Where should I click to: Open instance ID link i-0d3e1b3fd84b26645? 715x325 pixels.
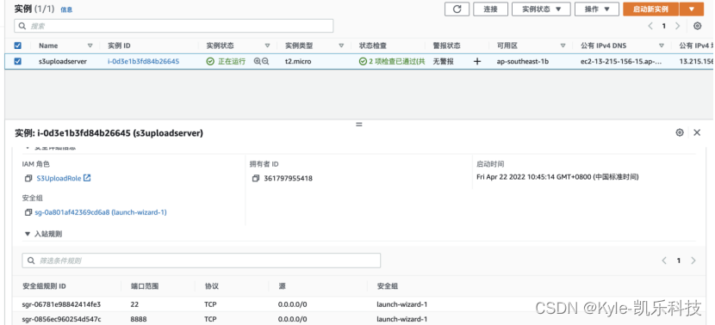[144, 61]
